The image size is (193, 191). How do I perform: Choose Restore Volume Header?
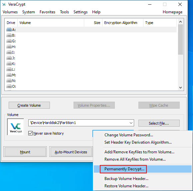coord(142,186)
